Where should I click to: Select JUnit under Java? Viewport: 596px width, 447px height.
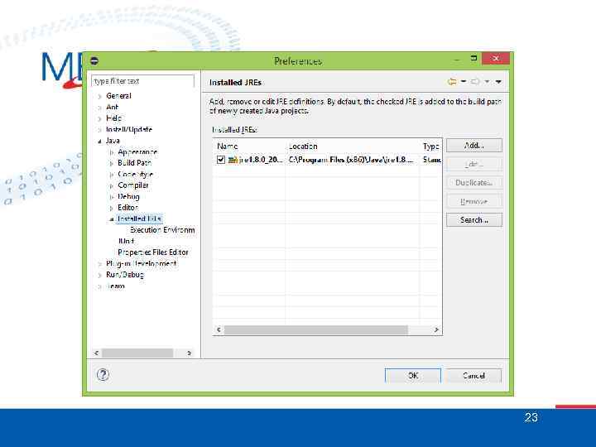[126, 241]
